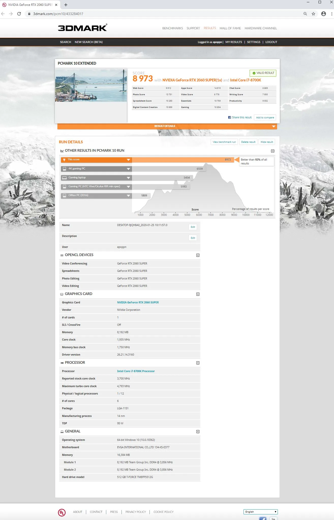Open the Benchmarks menu
This screenshot has height=520, width=334.
click(173, 28)
